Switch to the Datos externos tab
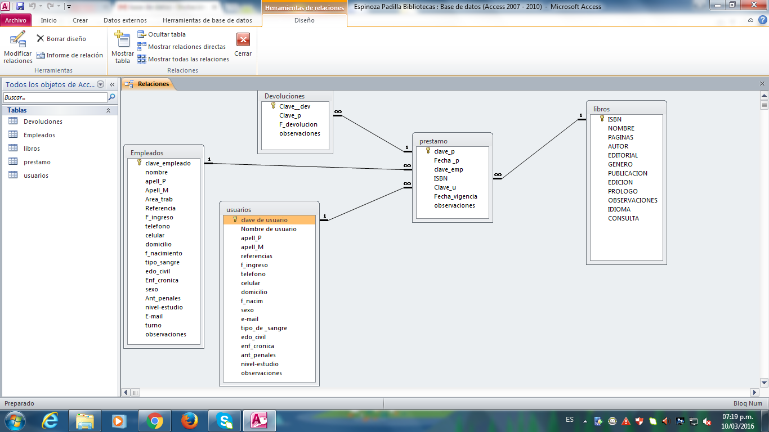This screenshot has height=432, width=769. coord(125,20)
